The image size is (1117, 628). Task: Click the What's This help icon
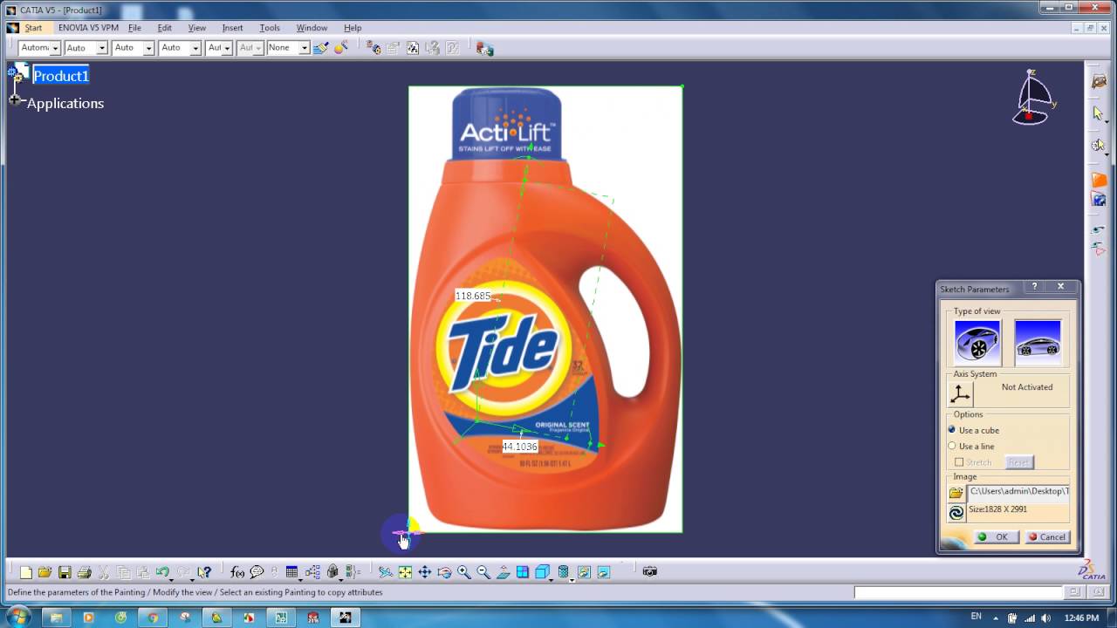click(x=204, y=572)
